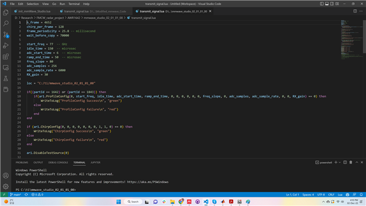
Task: Click the FMCW_radar_project breadcrumb
Action: click(50, 18)
